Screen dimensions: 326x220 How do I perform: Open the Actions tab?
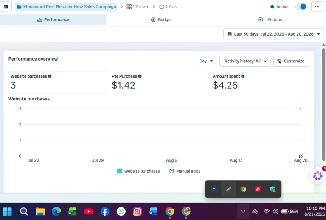(x=270, y=20)
